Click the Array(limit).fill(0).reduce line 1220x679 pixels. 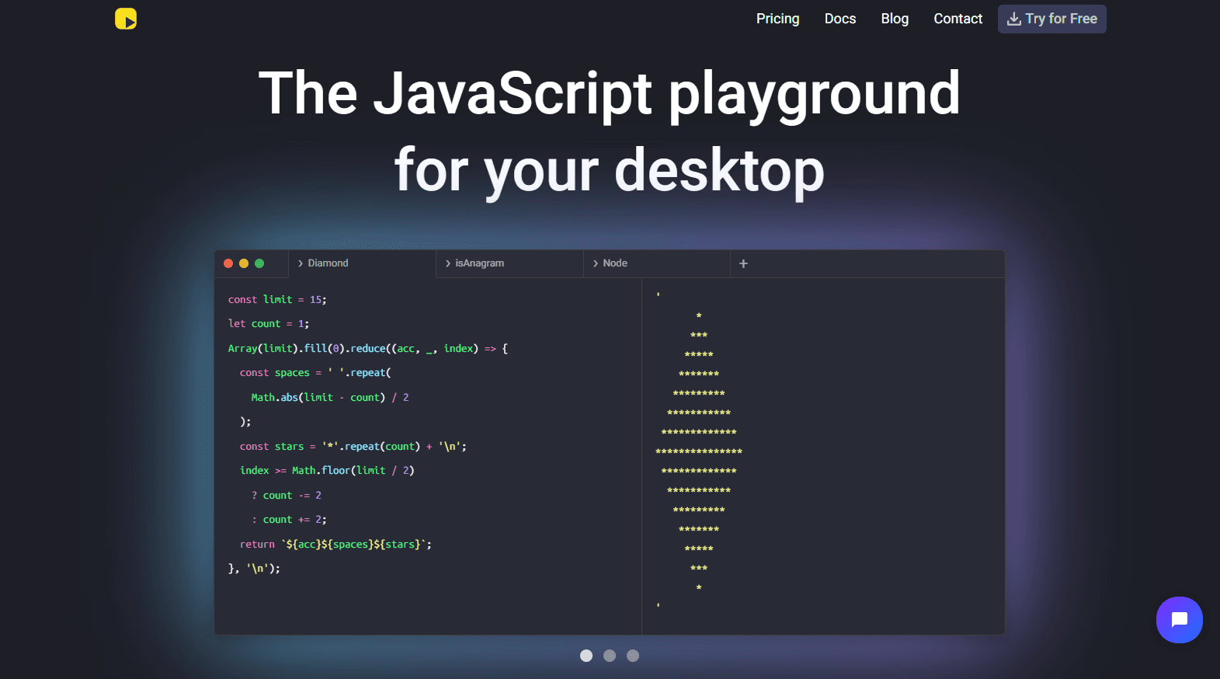(x=368, y=348)
